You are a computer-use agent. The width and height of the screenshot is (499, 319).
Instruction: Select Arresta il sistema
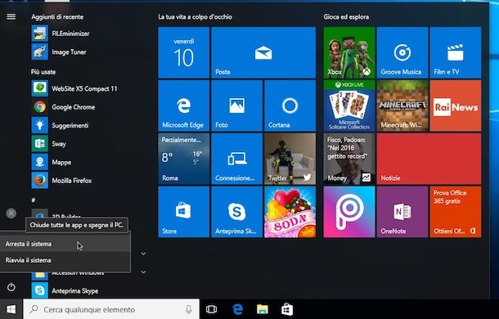65,244
